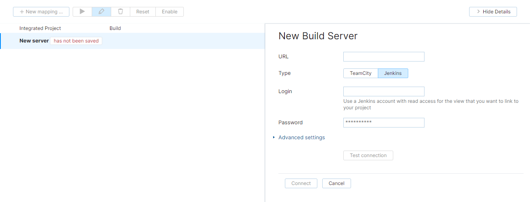Click the pencil edit icon
Viewport: 530px width, 202px height.
pos(101,12)
